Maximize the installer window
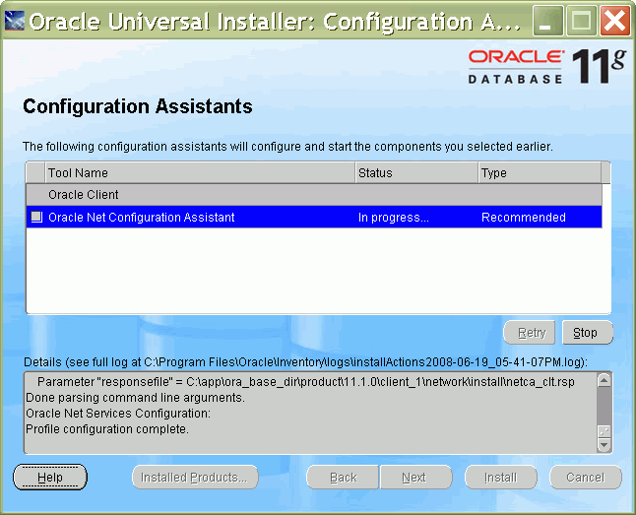This screenshot has width=636, height=515. [x=581, y=21]
